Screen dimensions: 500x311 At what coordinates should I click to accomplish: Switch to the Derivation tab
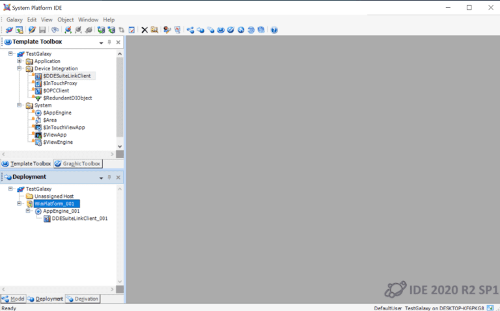[83, 299]
